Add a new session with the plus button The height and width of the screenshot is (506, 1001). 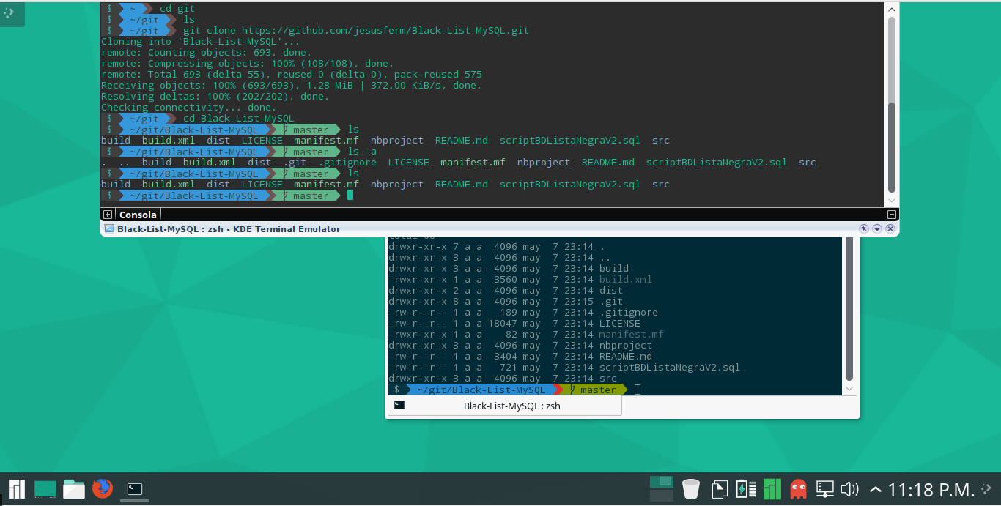pyautogui.click(x=108, y=215)
